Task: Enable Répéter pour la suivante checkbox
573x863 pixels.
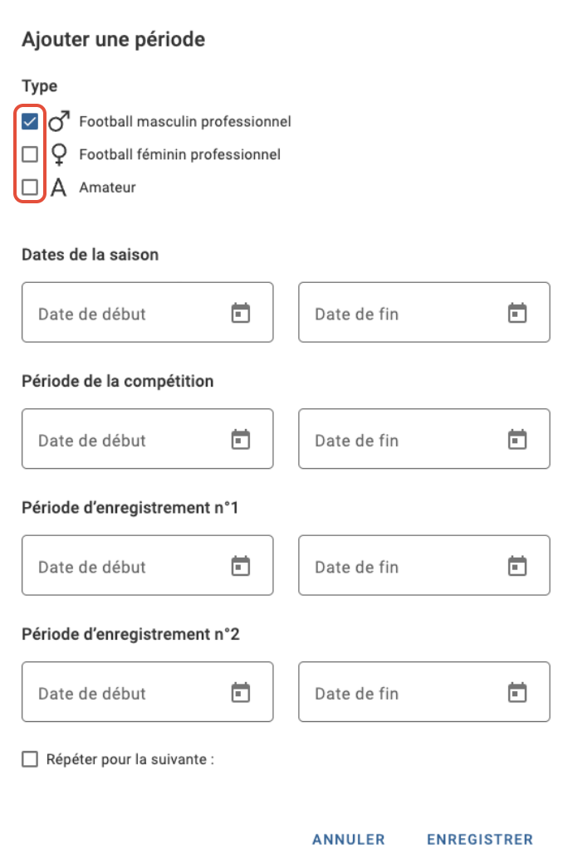Action: 30,759
